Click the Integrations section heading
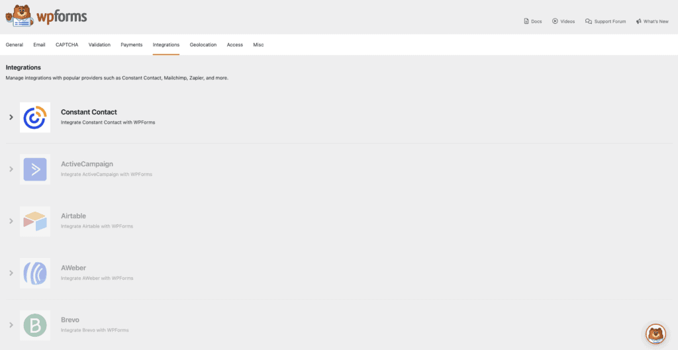678x350 pixels. [x=23, y=67]
